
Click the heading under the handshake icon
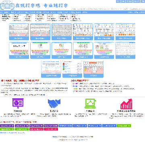click(54, 111)
